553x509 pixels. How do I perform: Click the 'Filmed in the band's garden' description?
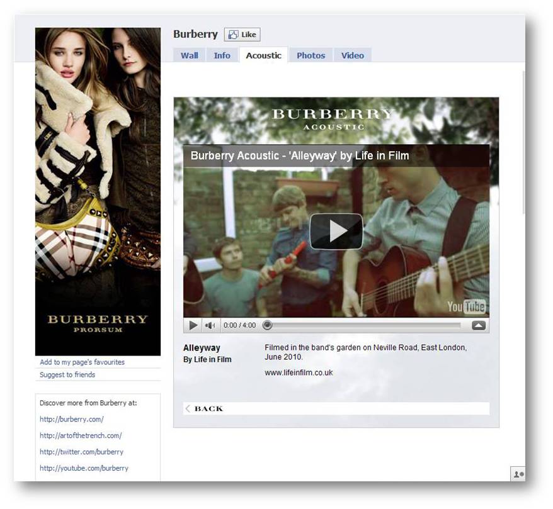pyautogui.click(x=366, y=352)
